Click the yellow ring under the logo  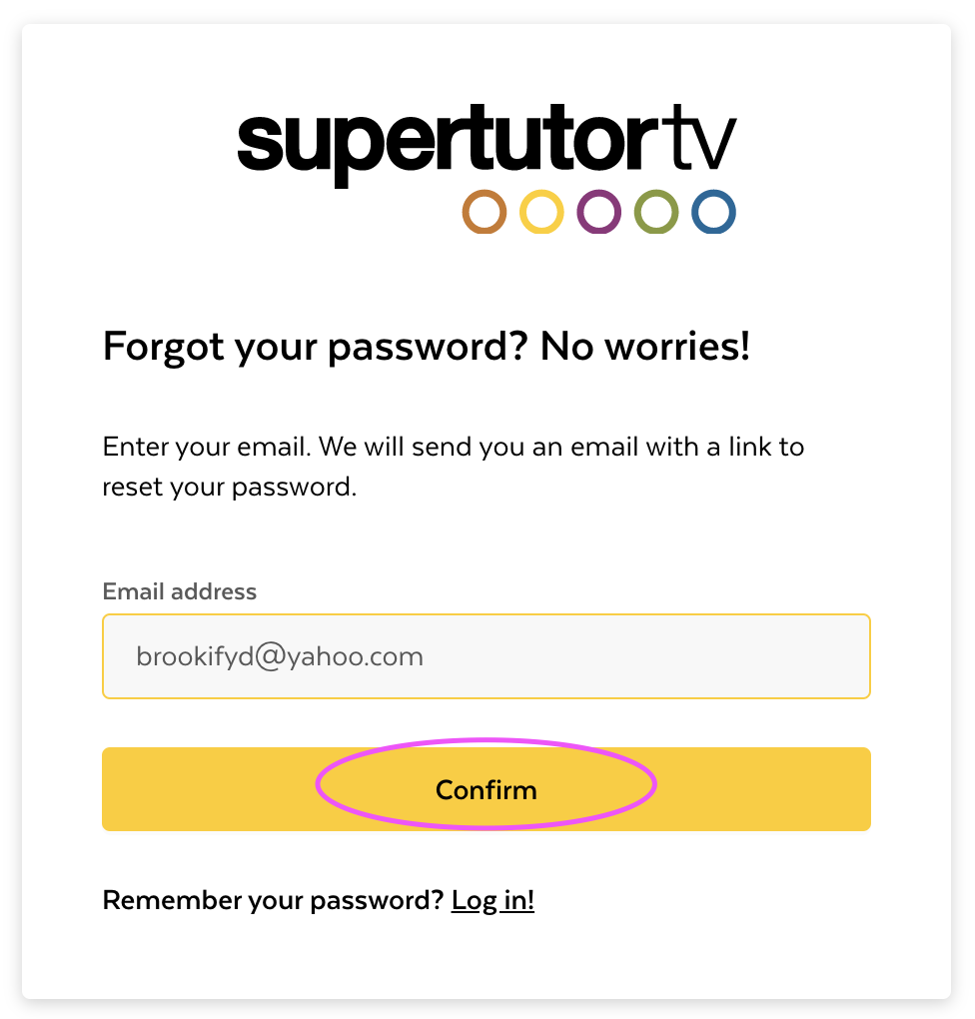[541, 212]
